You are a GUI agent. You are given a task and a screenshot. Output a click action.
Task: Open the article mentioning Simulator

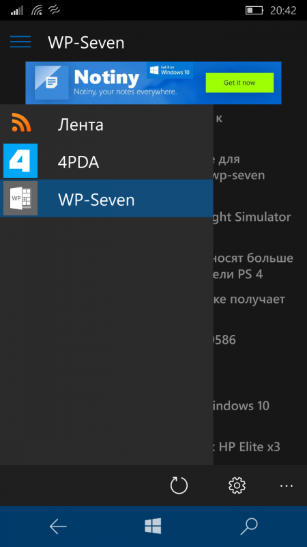(252, 217)
